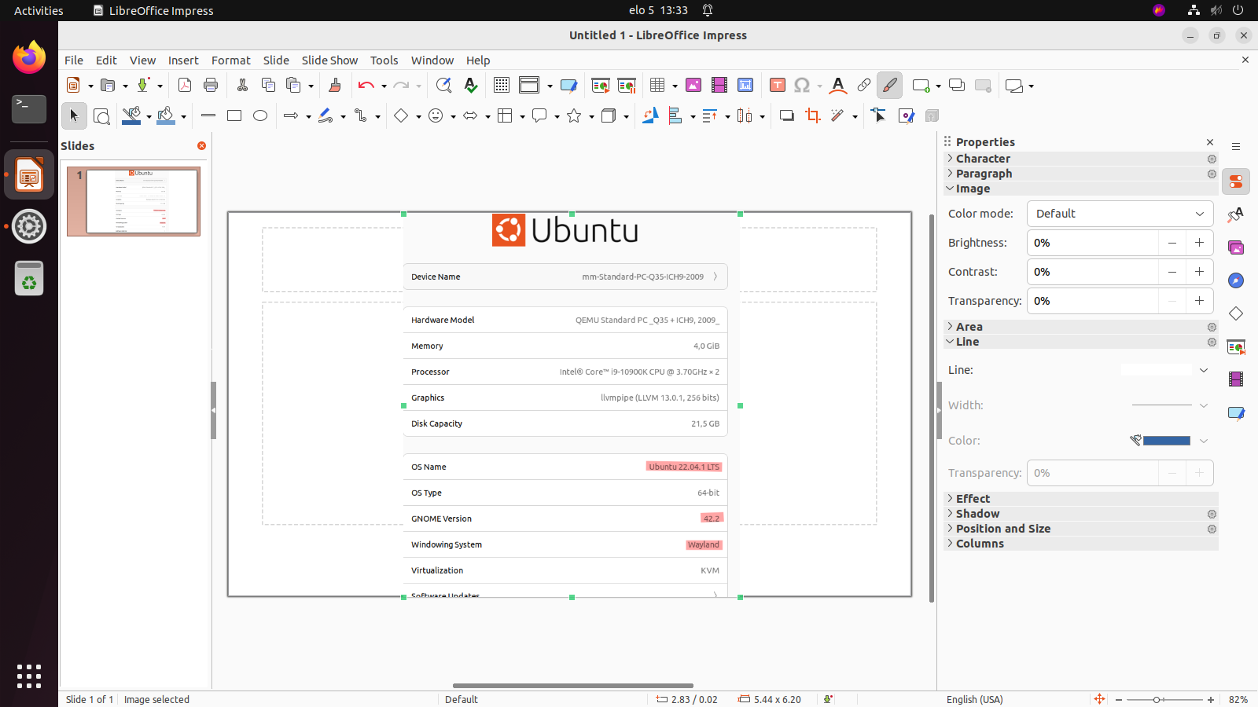Toggle Display Grid icon
The image size is (1258, 707).
click(x=502, y=86)
